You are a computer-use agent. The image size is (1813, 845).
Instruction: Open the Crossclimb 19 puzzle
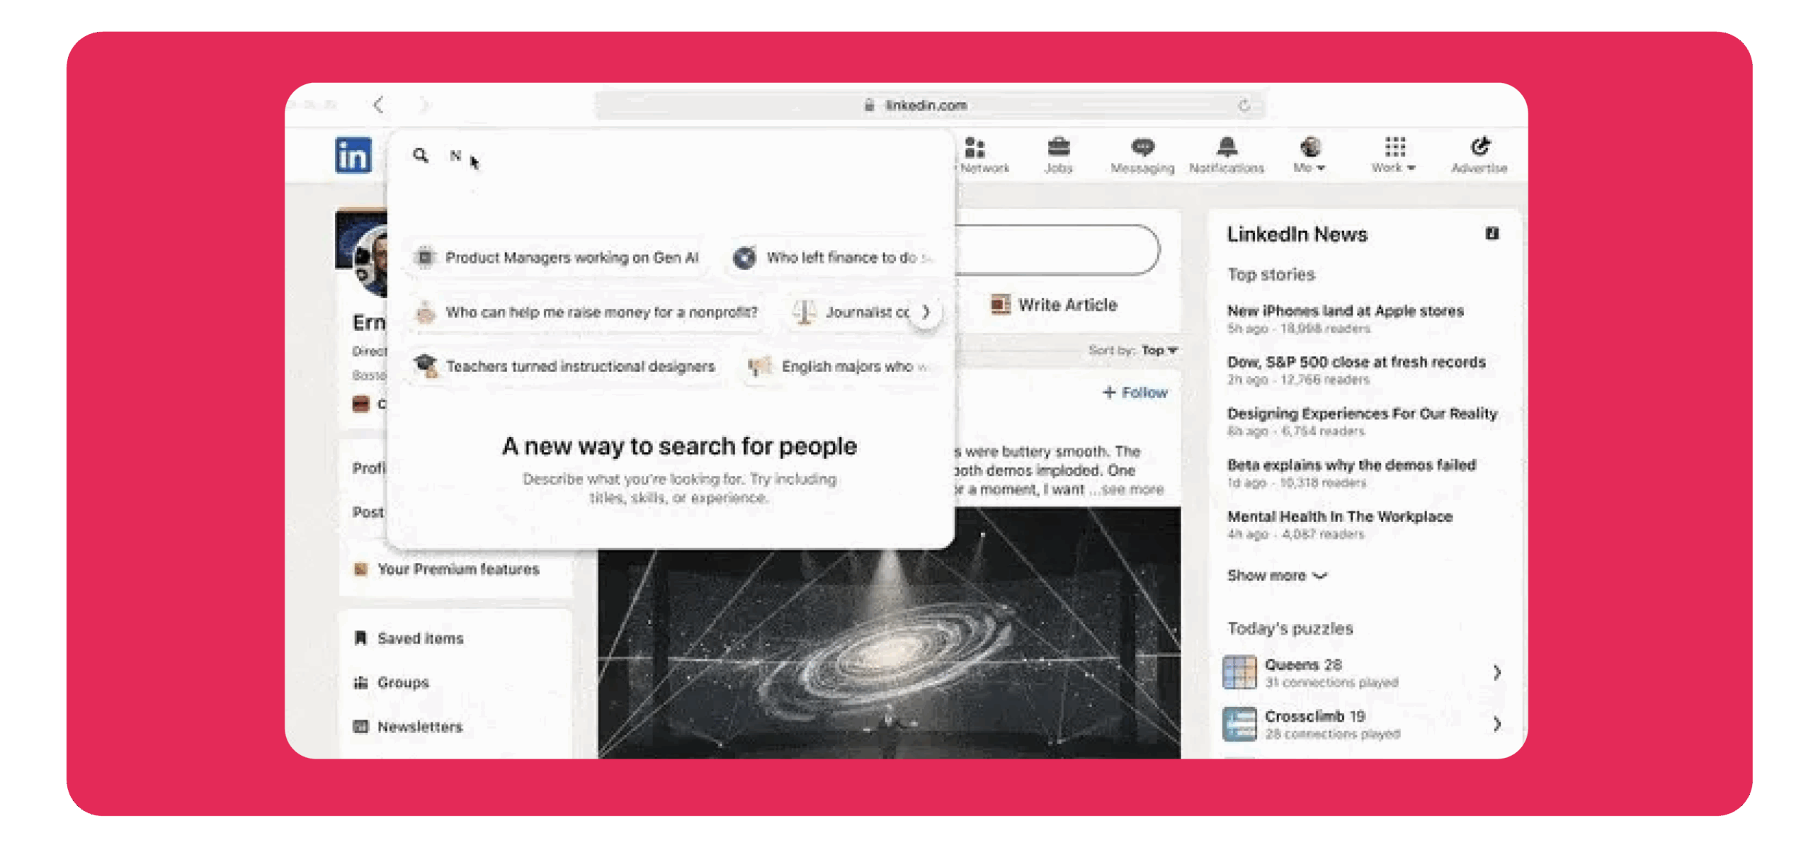click(x=1360, y=724)
